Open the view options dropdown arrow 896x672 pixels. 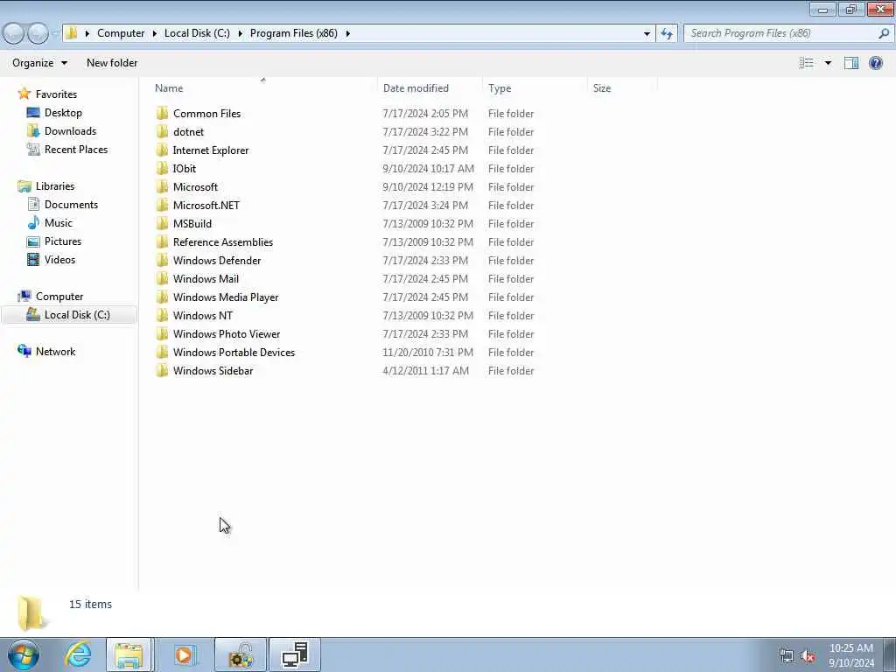pos(828,63)
